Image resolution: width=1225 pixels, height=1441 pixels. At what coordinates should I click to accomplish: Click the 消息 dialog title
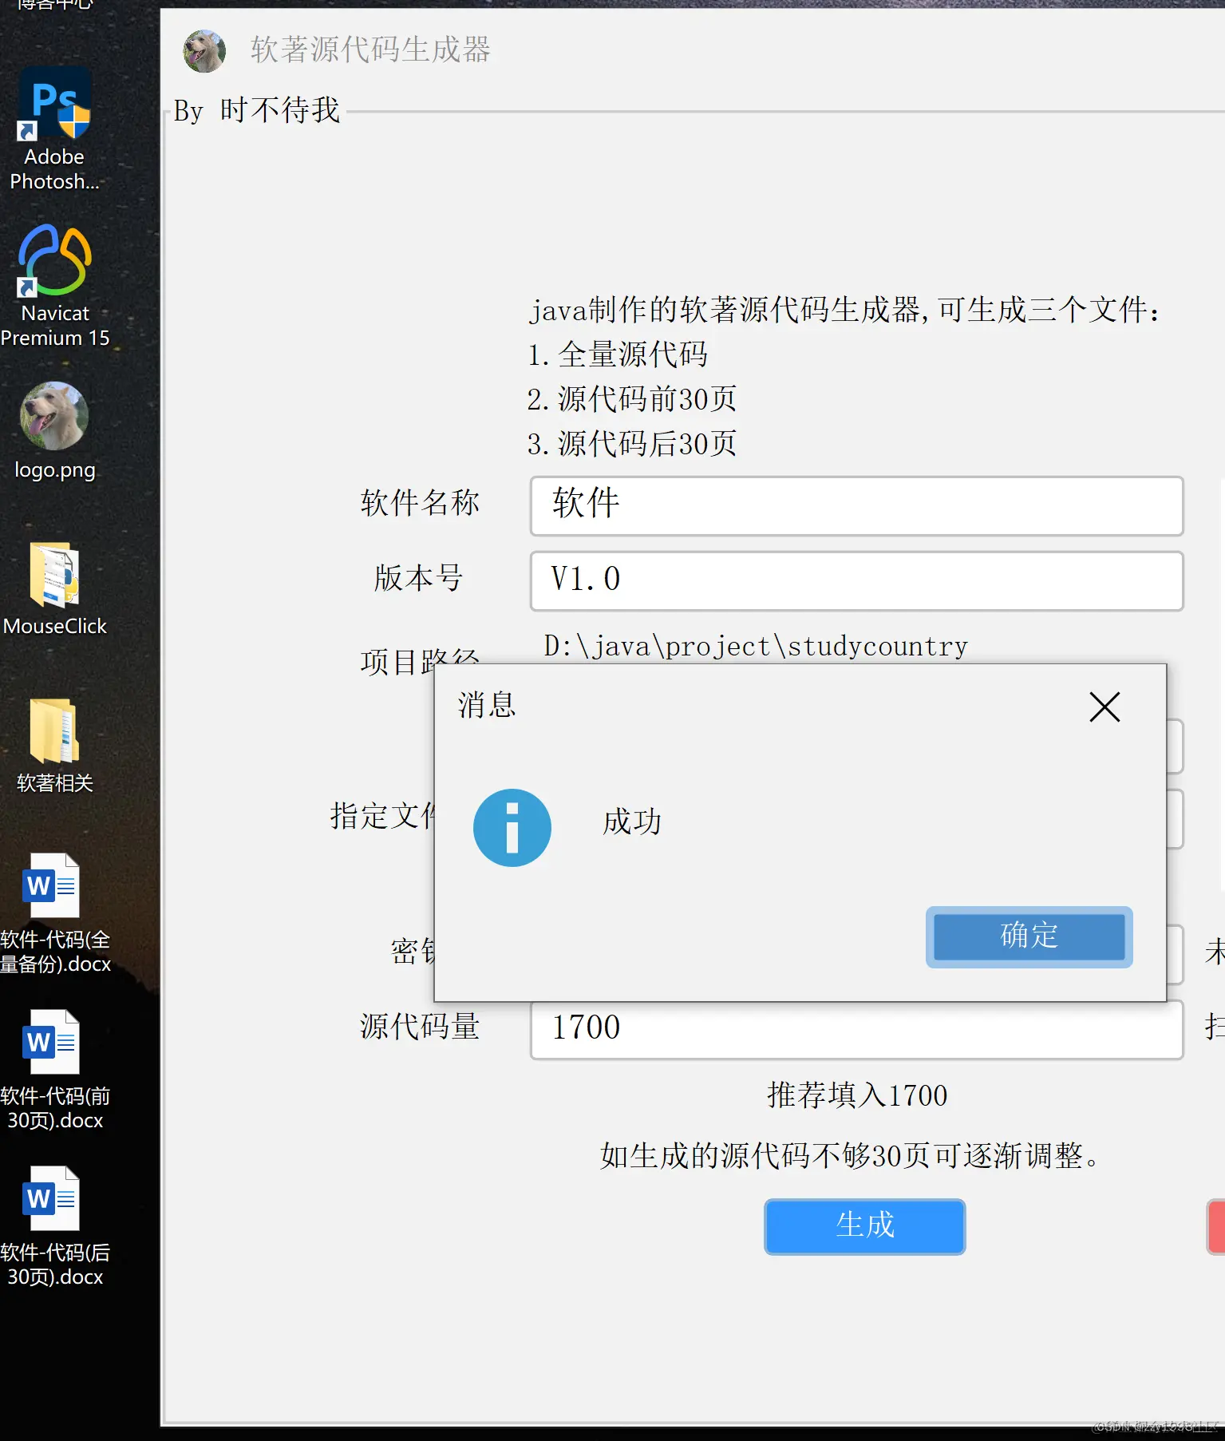click(487, 705)
